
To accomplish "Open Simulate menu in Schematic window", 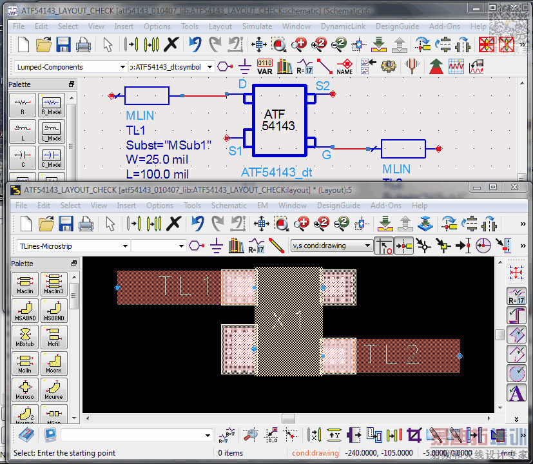I will [x=257, y=26].
